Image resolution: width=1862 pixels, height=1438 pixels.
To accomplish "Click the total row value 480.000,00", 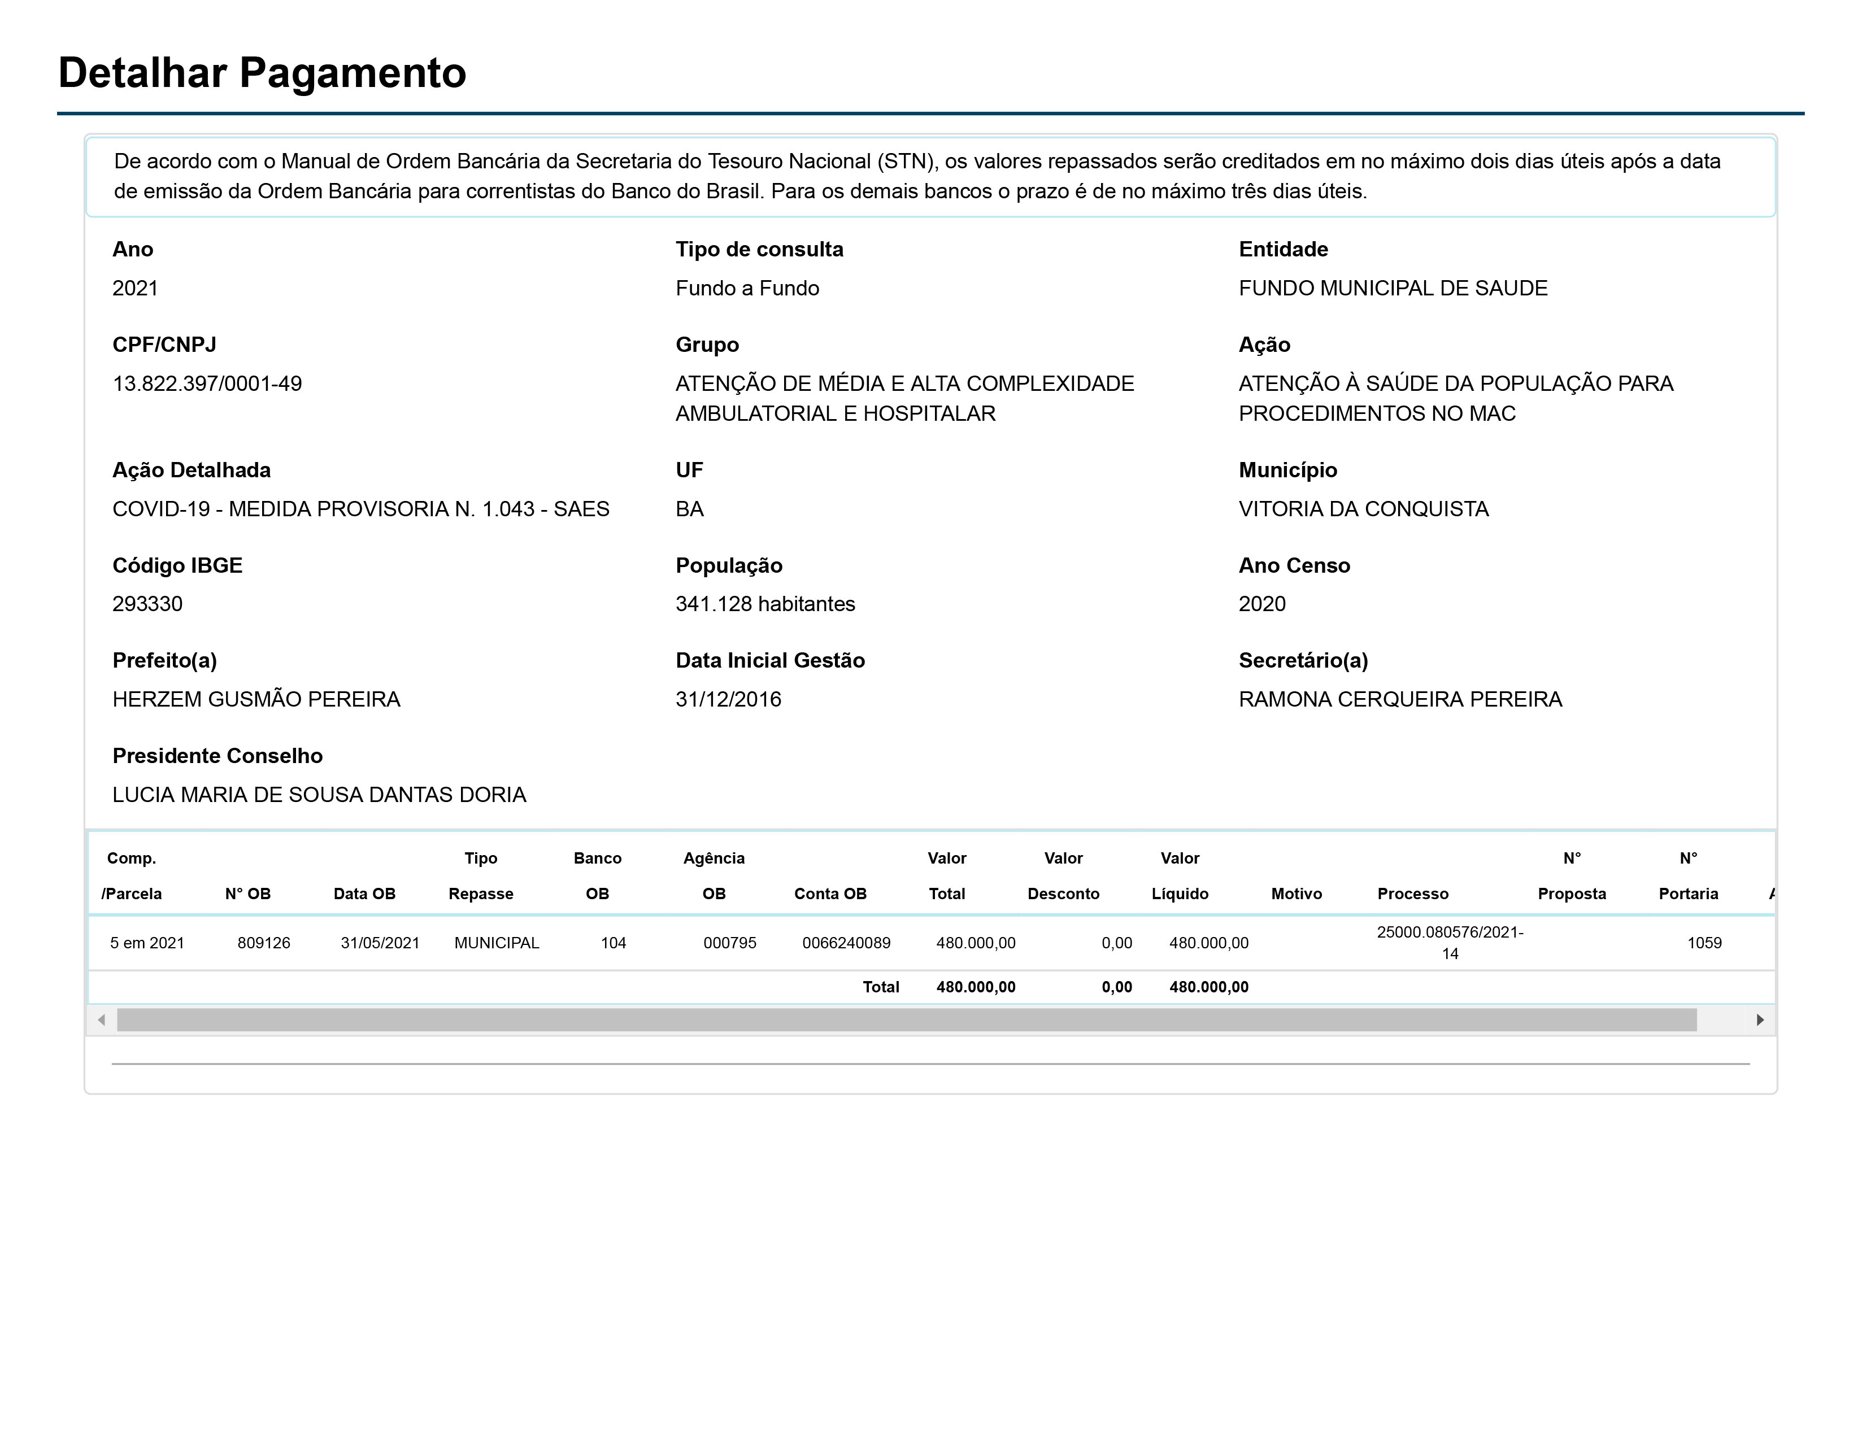I will 975,987.
